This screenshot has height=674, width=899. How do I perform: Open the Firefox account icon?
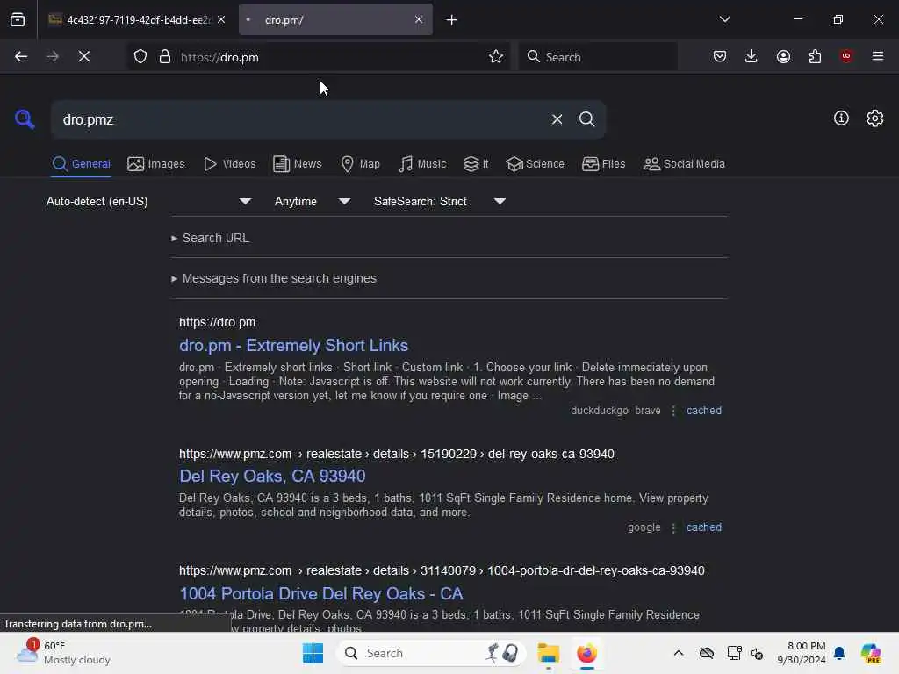(x=783, y=56)
